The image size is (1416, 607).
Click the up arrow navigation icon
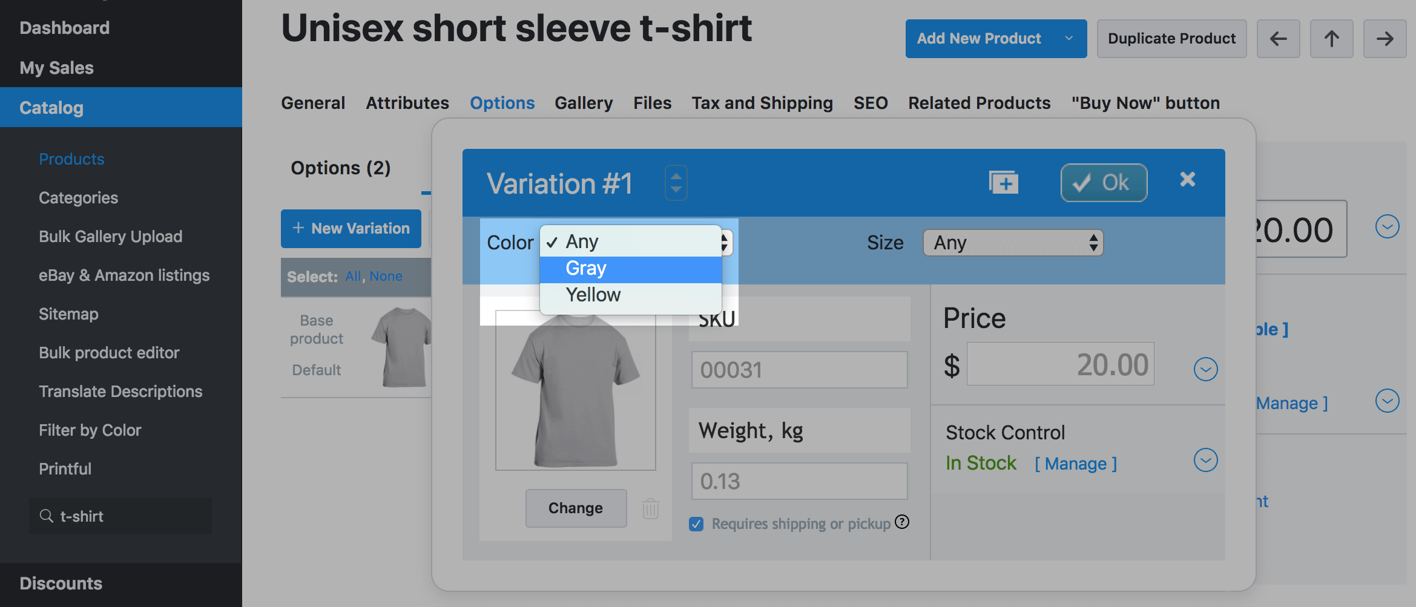point(1331,39)
